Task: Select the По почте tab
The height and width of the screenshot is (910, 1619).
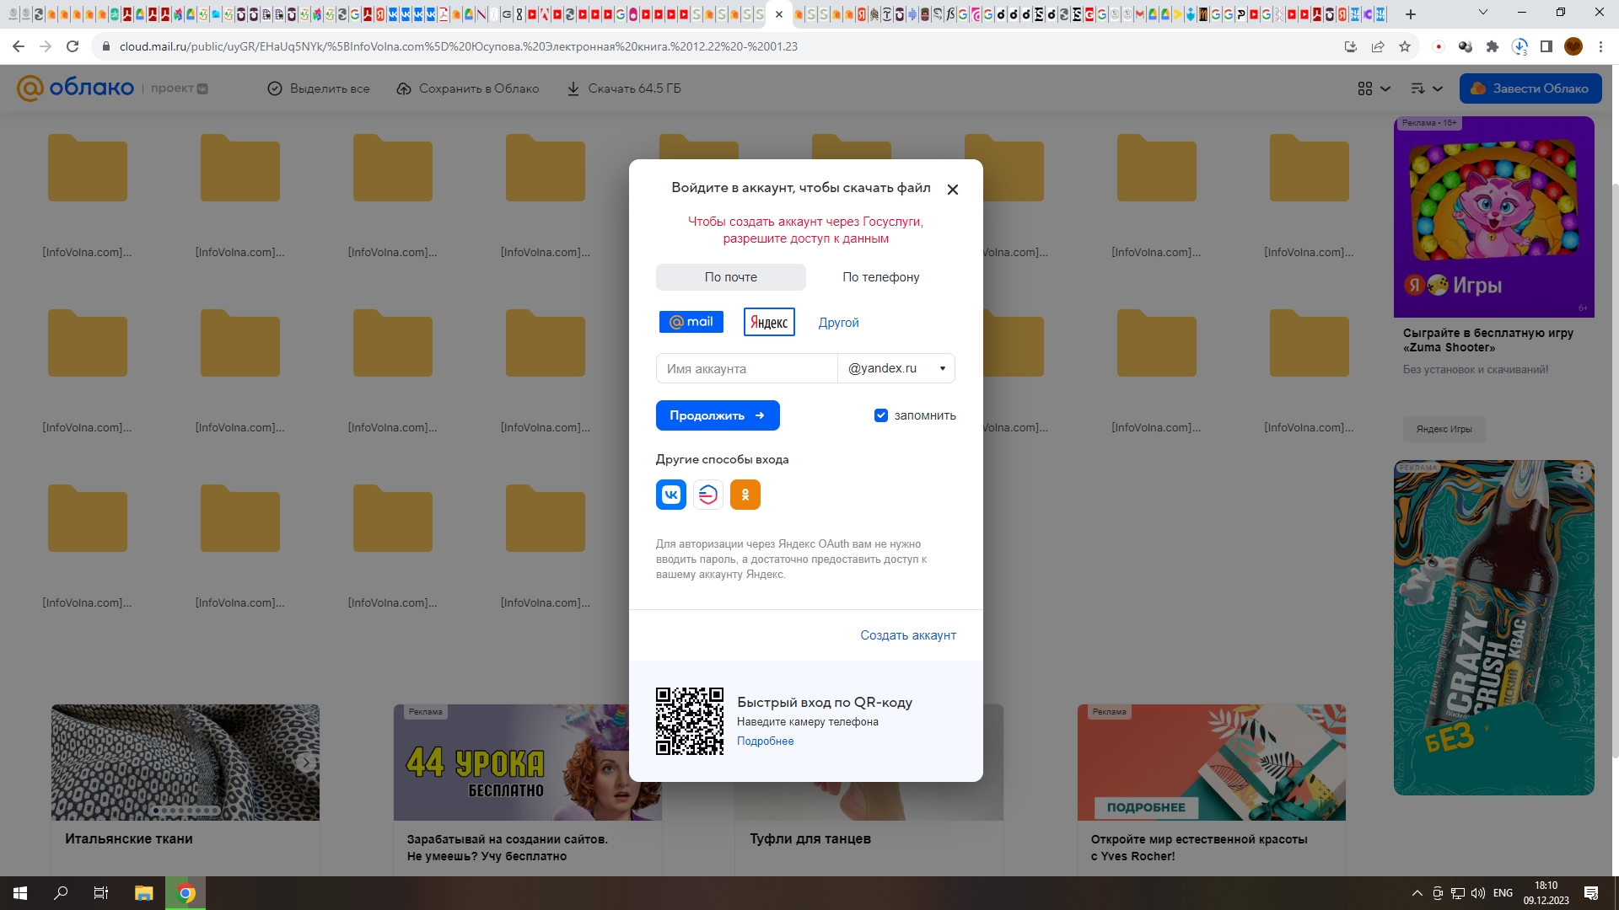Action: click(731, 277)
